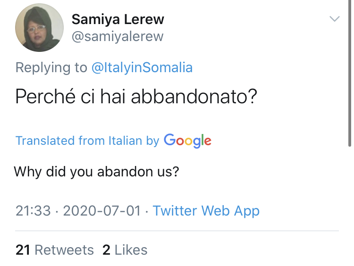Click the bold like count '2'
Screen dimensions: 354x266
(x=106, y=249)
